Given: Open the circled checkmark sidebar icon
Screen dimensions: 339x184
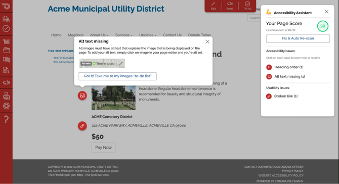Looking at the screenshot, I should [x=6, y=28].
